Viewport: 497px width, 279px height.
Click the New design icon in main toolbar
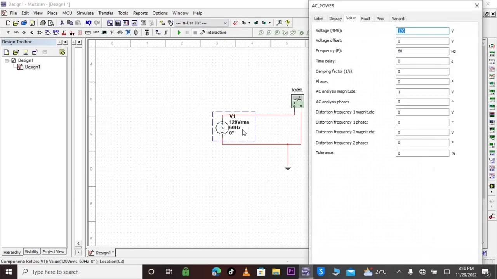click(x=8, y=23)
